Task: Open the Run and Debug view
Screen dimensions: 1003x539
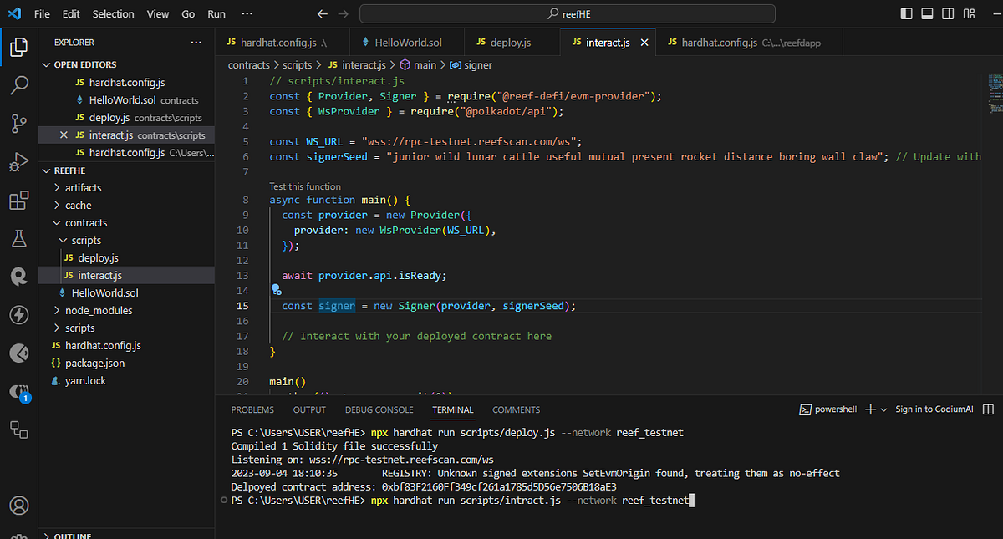Action: click(x=18, y=162)
